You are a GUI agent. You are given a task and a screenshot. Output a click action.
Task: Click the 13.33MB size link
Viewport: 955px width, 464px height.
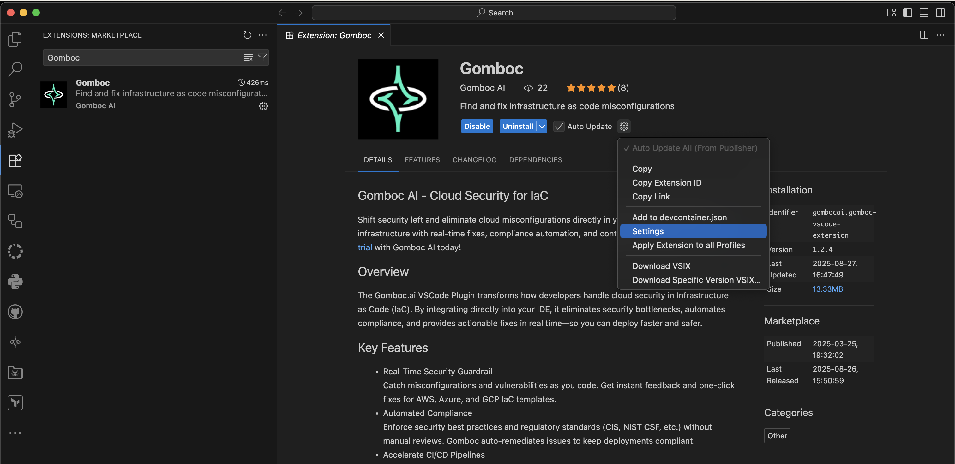(827, 289)
